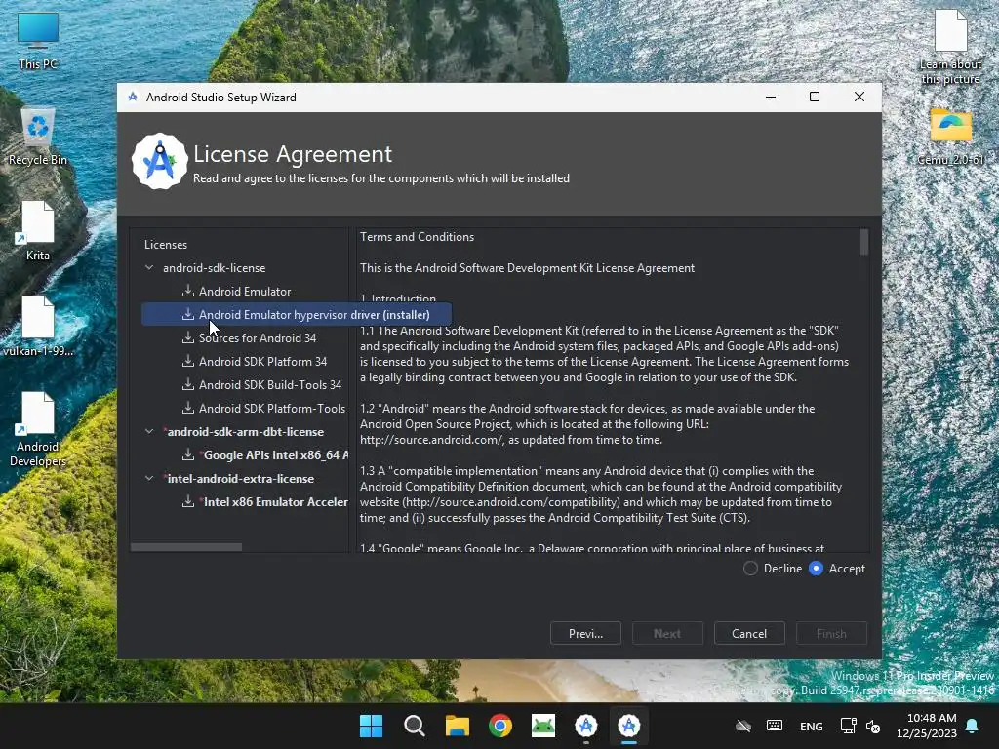Click download icon beside Android SDK Platform-Tools

[x=188, y=409]
